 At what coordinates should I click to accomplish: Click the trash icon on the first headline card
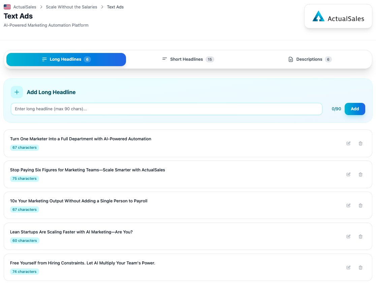pyautogui.click(x=361, y=143)
